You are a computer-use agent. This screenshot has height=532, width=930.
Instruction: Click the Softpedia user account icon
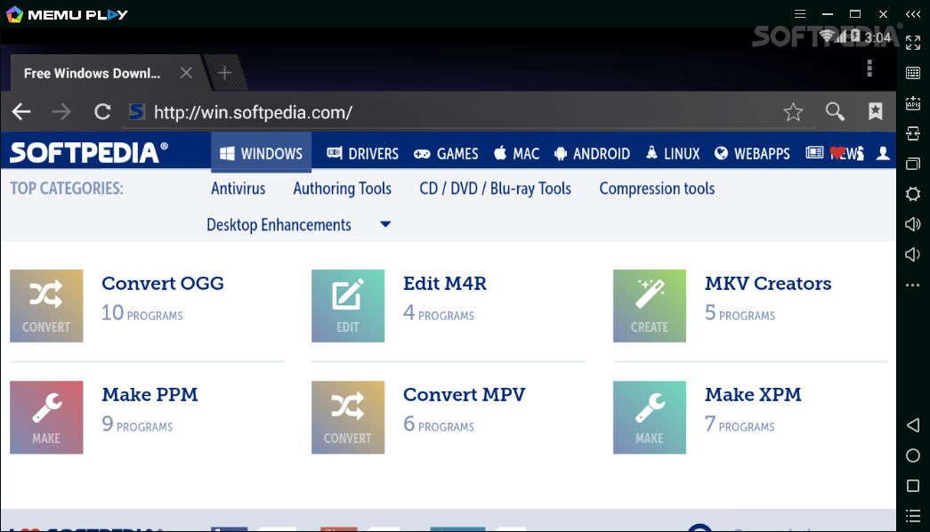point(883,154)
